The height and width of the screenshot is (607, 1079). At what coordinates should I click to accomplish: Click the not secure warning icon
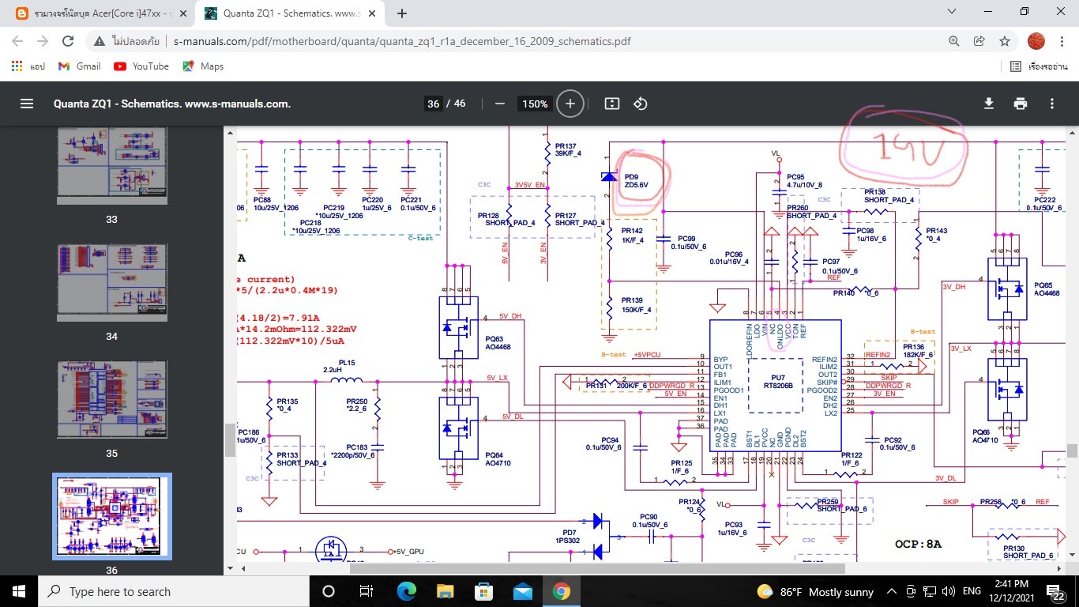point(100,41)
